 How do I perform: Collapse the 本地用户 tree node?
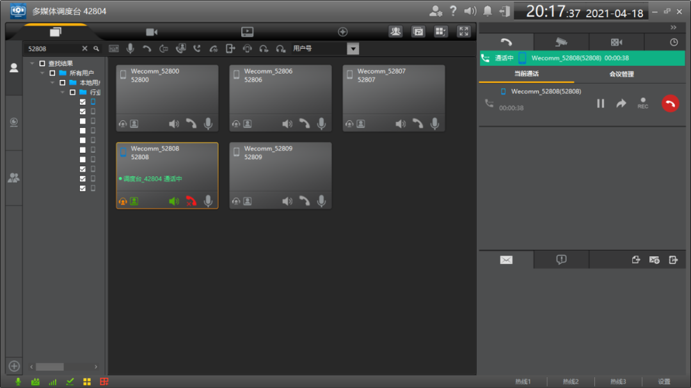click(x=52, y=83)
